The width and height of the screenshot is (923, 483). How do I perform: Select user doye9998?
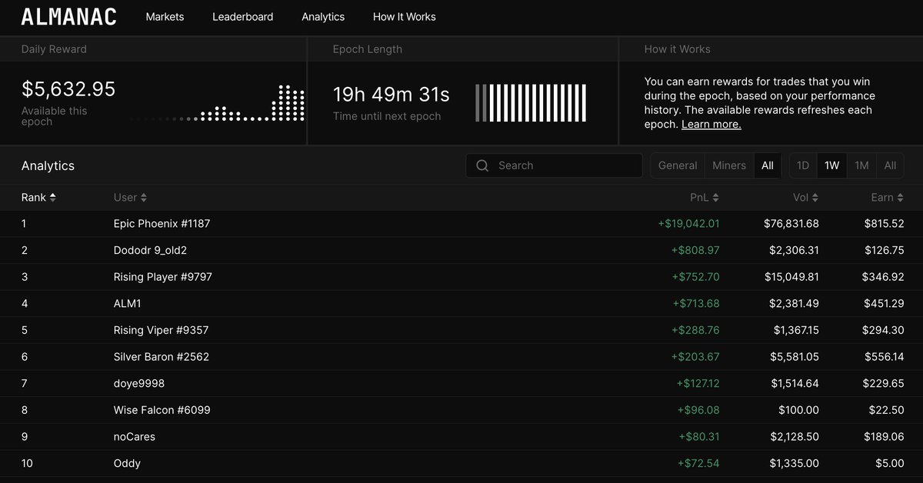click(x=138, y=383)
